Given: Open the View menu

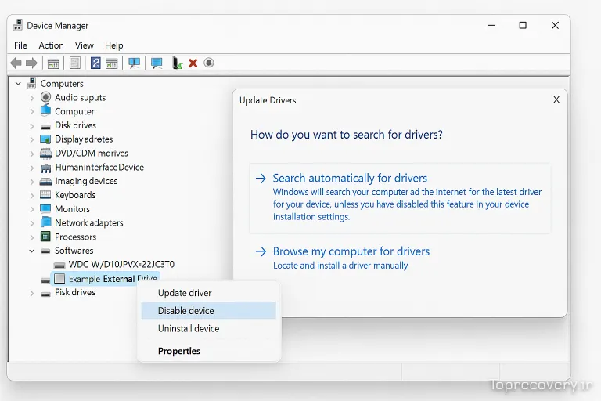Looking at the screenshot, I should point(84,45).
